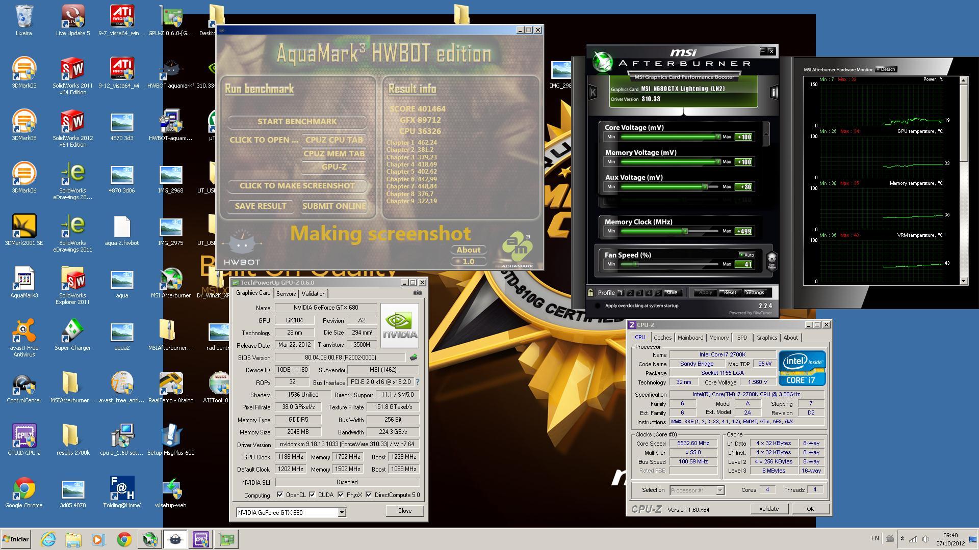This screenshot has width=979, height=550.
Task: Collapse the Afterburner voltage panel arrow
Action: tap(765, 135)
